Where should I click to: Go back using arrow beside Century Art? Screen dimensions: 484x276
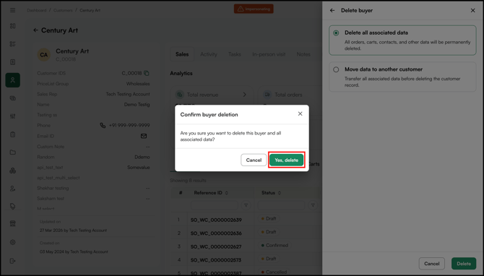(35, 30)
